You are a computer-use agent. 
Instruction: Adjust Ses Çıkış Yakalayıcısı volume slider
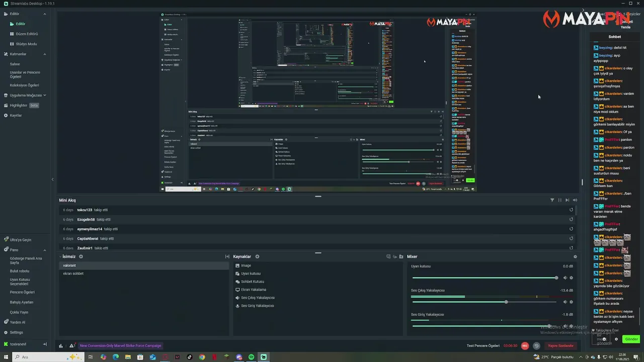point(484,302)
